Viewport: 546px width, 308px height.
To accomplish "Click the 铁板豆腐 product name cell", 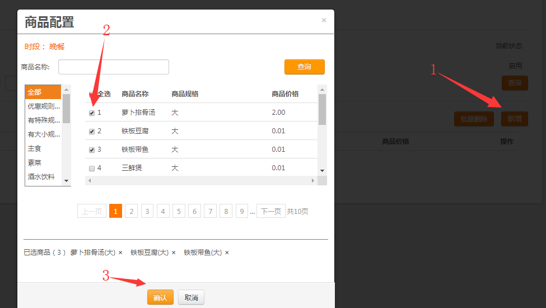I will click(135, 131).
